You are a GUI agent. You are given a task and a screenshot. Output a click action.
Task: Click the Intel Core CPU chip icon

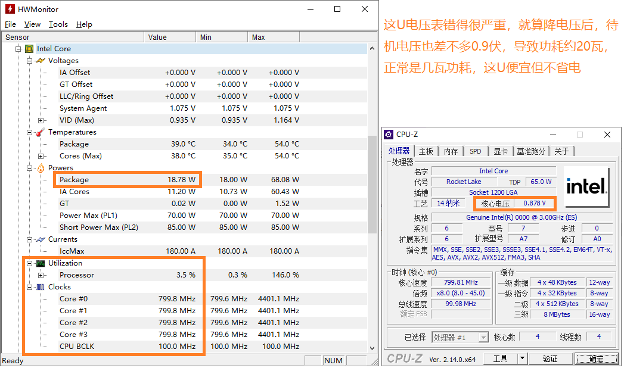click(x=29, y=48)
